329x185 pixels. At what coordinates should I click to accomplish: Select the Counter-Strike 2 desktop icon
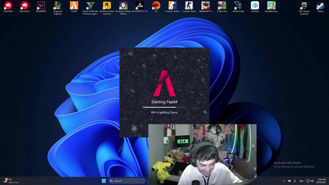[173, 7]
